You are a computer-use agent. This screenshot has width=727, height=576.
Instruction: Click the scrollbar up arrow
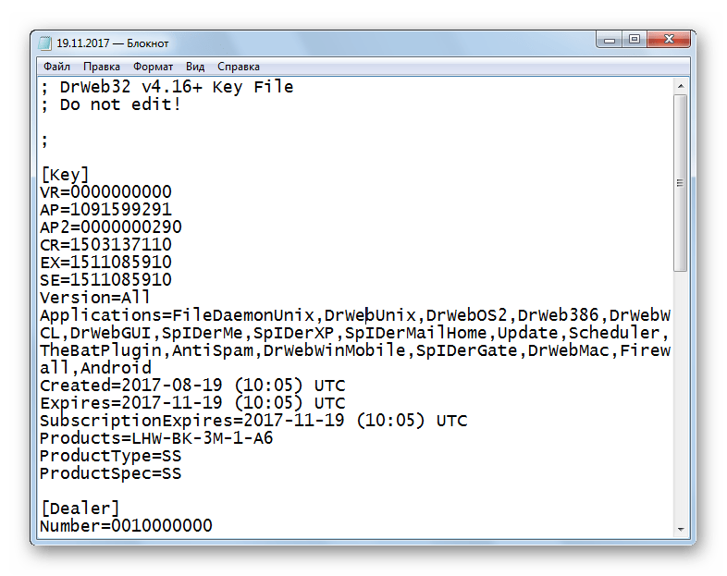(x=680, y=86)
